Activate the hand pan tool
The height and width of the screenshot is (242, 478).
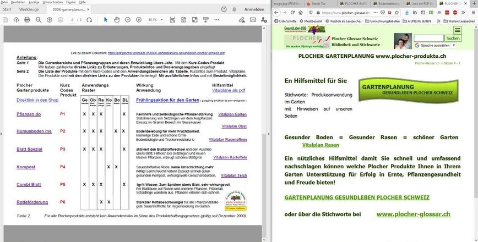pyautogui.click(x=117, y=20)
